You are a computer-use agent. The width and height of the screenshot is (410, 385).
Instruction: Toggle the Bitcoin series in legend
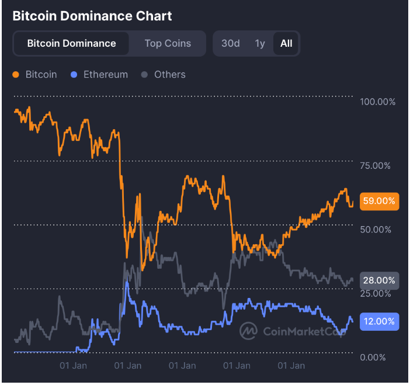coord(41,75)
